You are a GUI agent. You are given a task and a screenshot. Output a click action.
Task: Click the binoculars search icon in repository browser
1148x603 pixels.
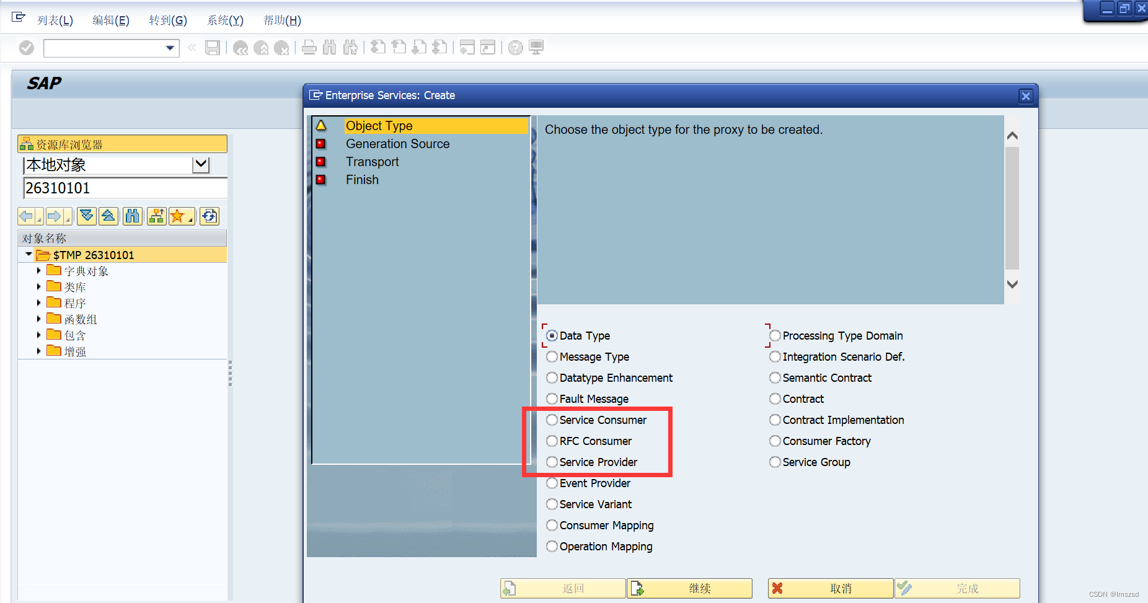pos(133,216)
